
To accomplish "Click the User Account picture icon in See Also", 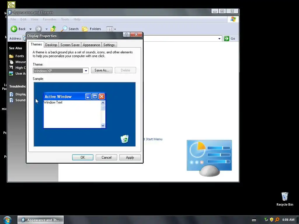I will pos(11,73).
